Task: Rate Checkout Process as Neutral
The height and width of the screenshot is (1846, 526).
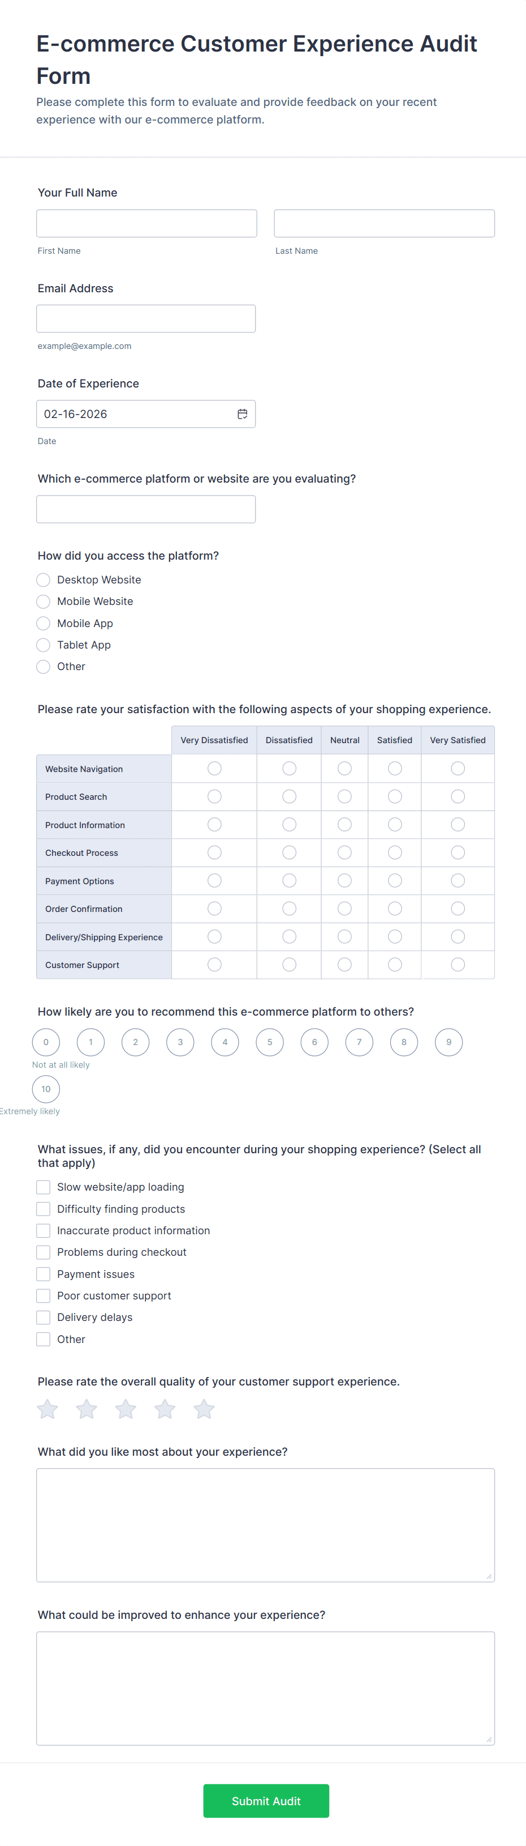Action: coord(344,853)
